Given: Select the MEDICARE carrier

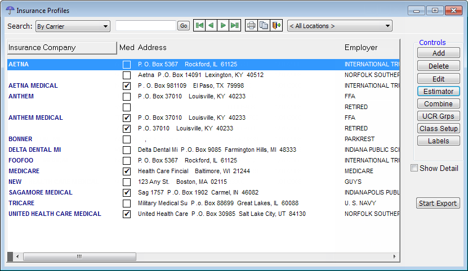Looking at the screenshot, I should click(x=24, y=171).
